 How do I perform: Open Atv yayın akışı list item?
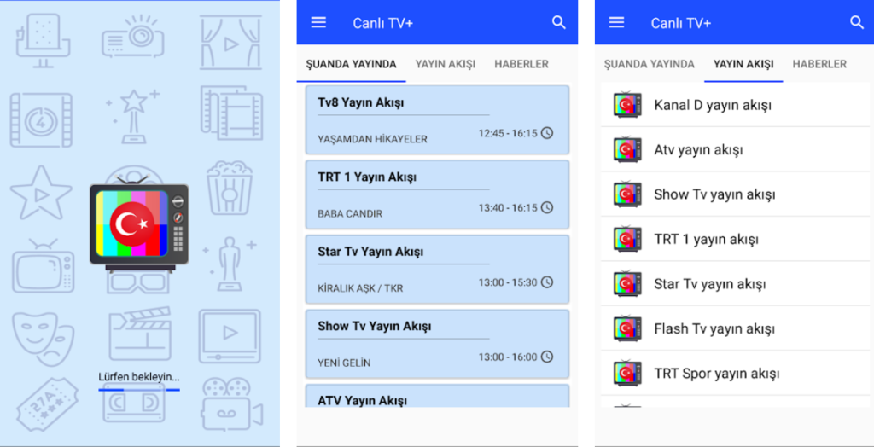pos(735,149)
